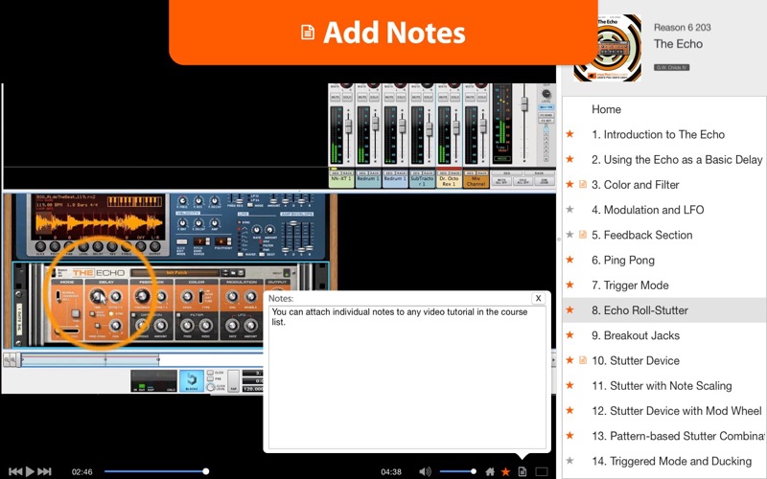Go to home via house icon

(490, 471)
